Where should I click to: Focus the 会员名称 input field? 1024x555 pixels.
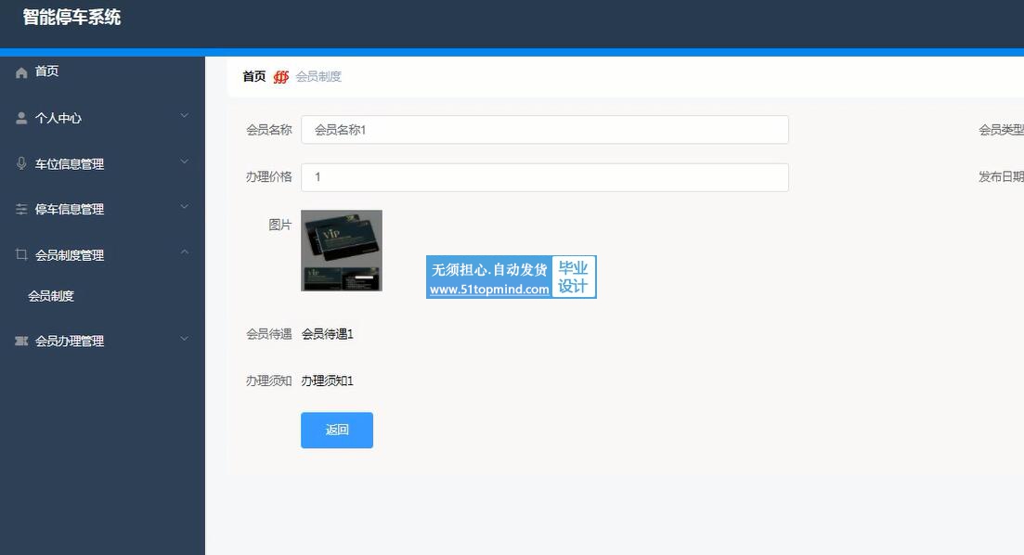point(545,130)
